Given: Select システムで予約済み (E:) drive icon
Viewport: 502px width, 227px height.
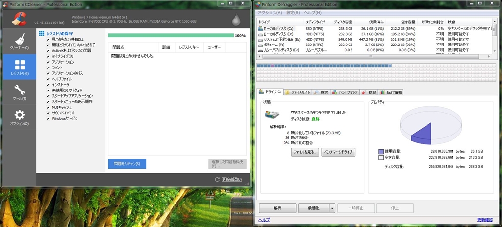Looking at the screenshot, I should 261,39.
